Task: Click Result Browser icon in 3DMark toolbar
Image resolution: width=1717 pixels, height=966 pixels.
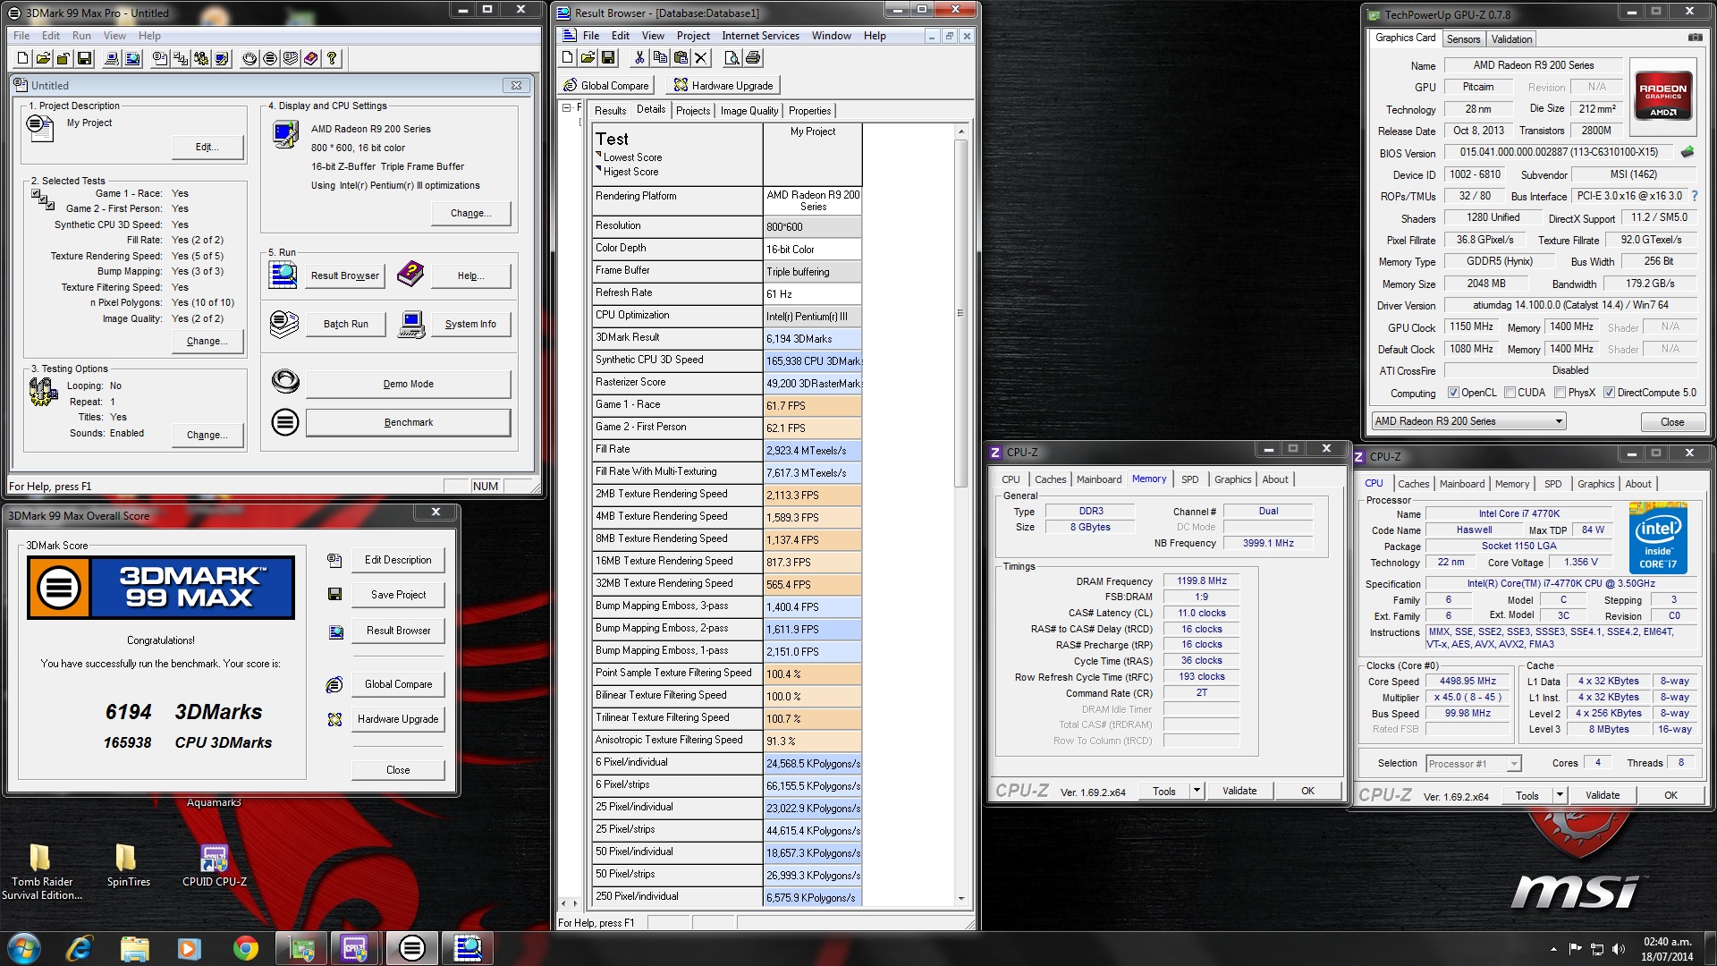Action: click(x=132, y=58)
